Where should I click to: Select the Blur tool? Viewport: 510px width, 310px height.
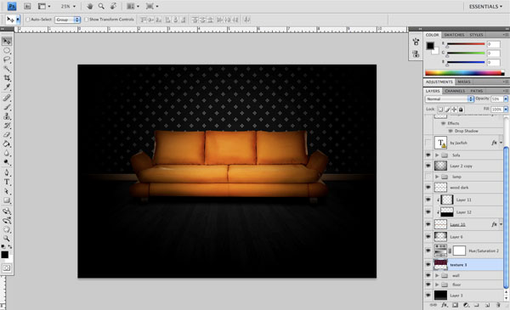[7, 153]
